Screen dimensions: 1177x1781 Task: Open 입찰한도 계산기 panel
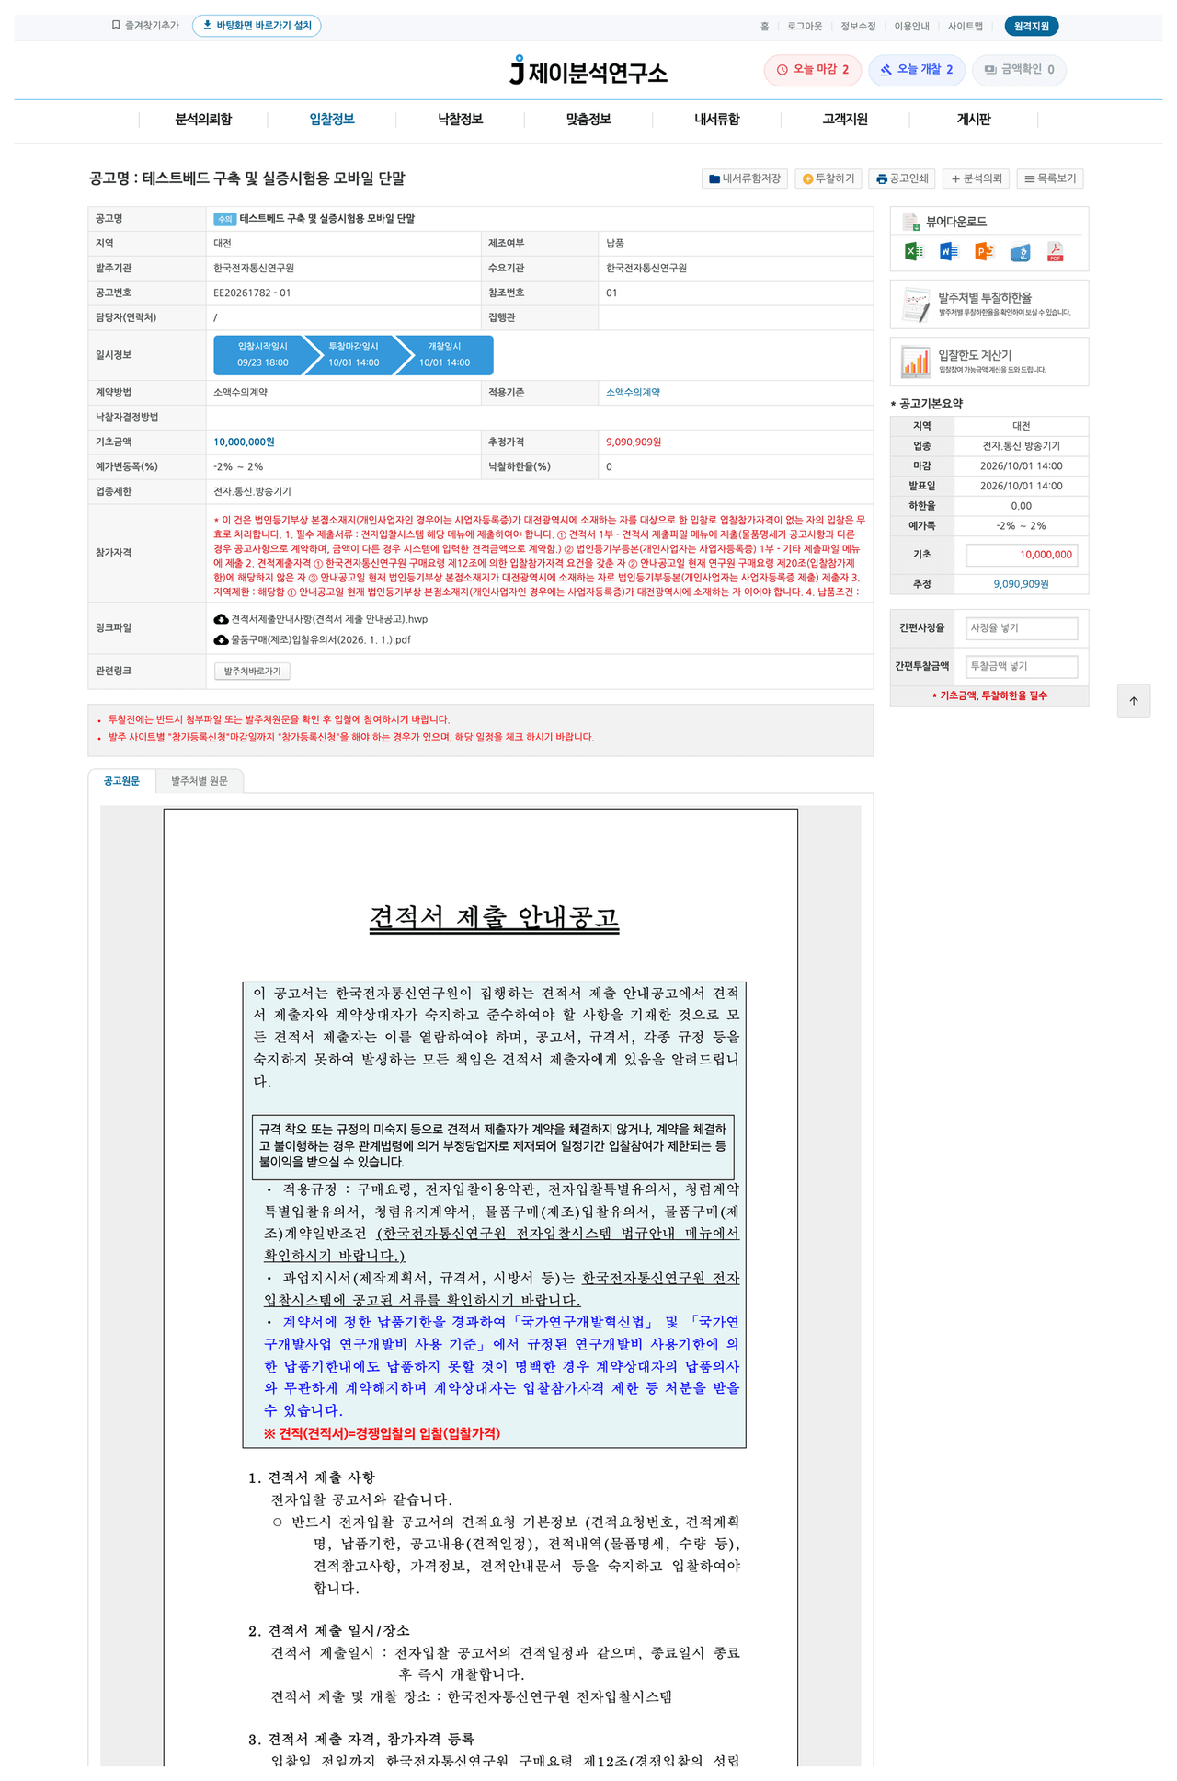pyautogui.click(x=989, y=362)
